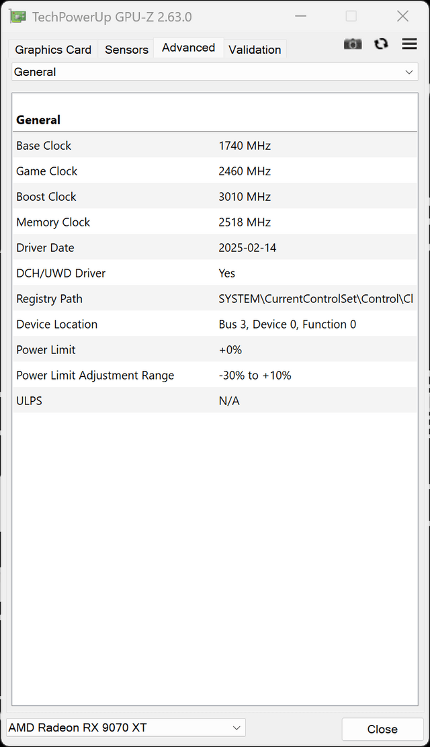Select the Game Clock row label
430x747 pixels.
click(x=47, y=171)
